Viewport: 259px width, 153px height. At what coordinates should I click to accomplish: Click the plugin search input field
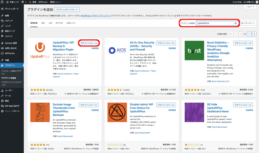(x=215, y=23)
